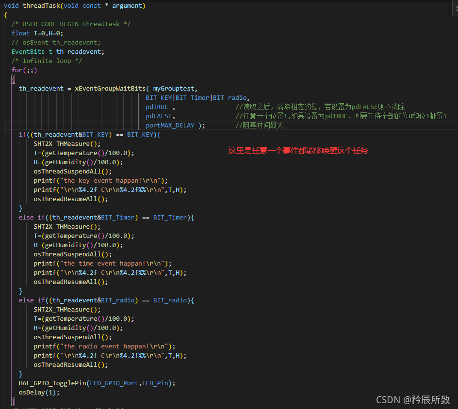The width and height of the screenshot is (458, 409).
Task: Click the opening bracket after for loop
Action: 13,79
